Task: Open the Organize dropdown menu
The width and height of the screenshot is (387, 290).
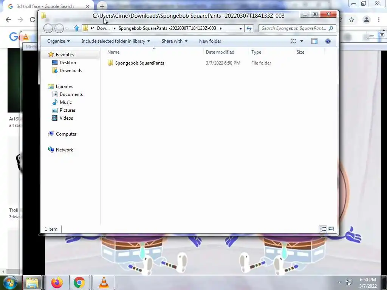Action: pos(59,41)
